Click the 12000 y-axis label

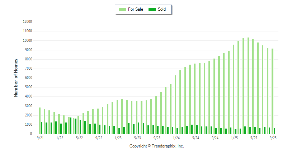[27, 22]
